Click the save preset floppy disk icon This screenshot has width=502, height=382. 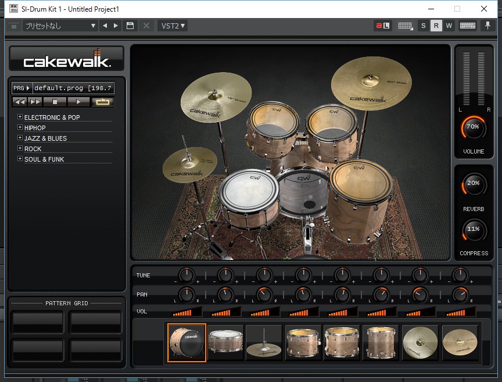pyautogui.click(x=130, y=26)
